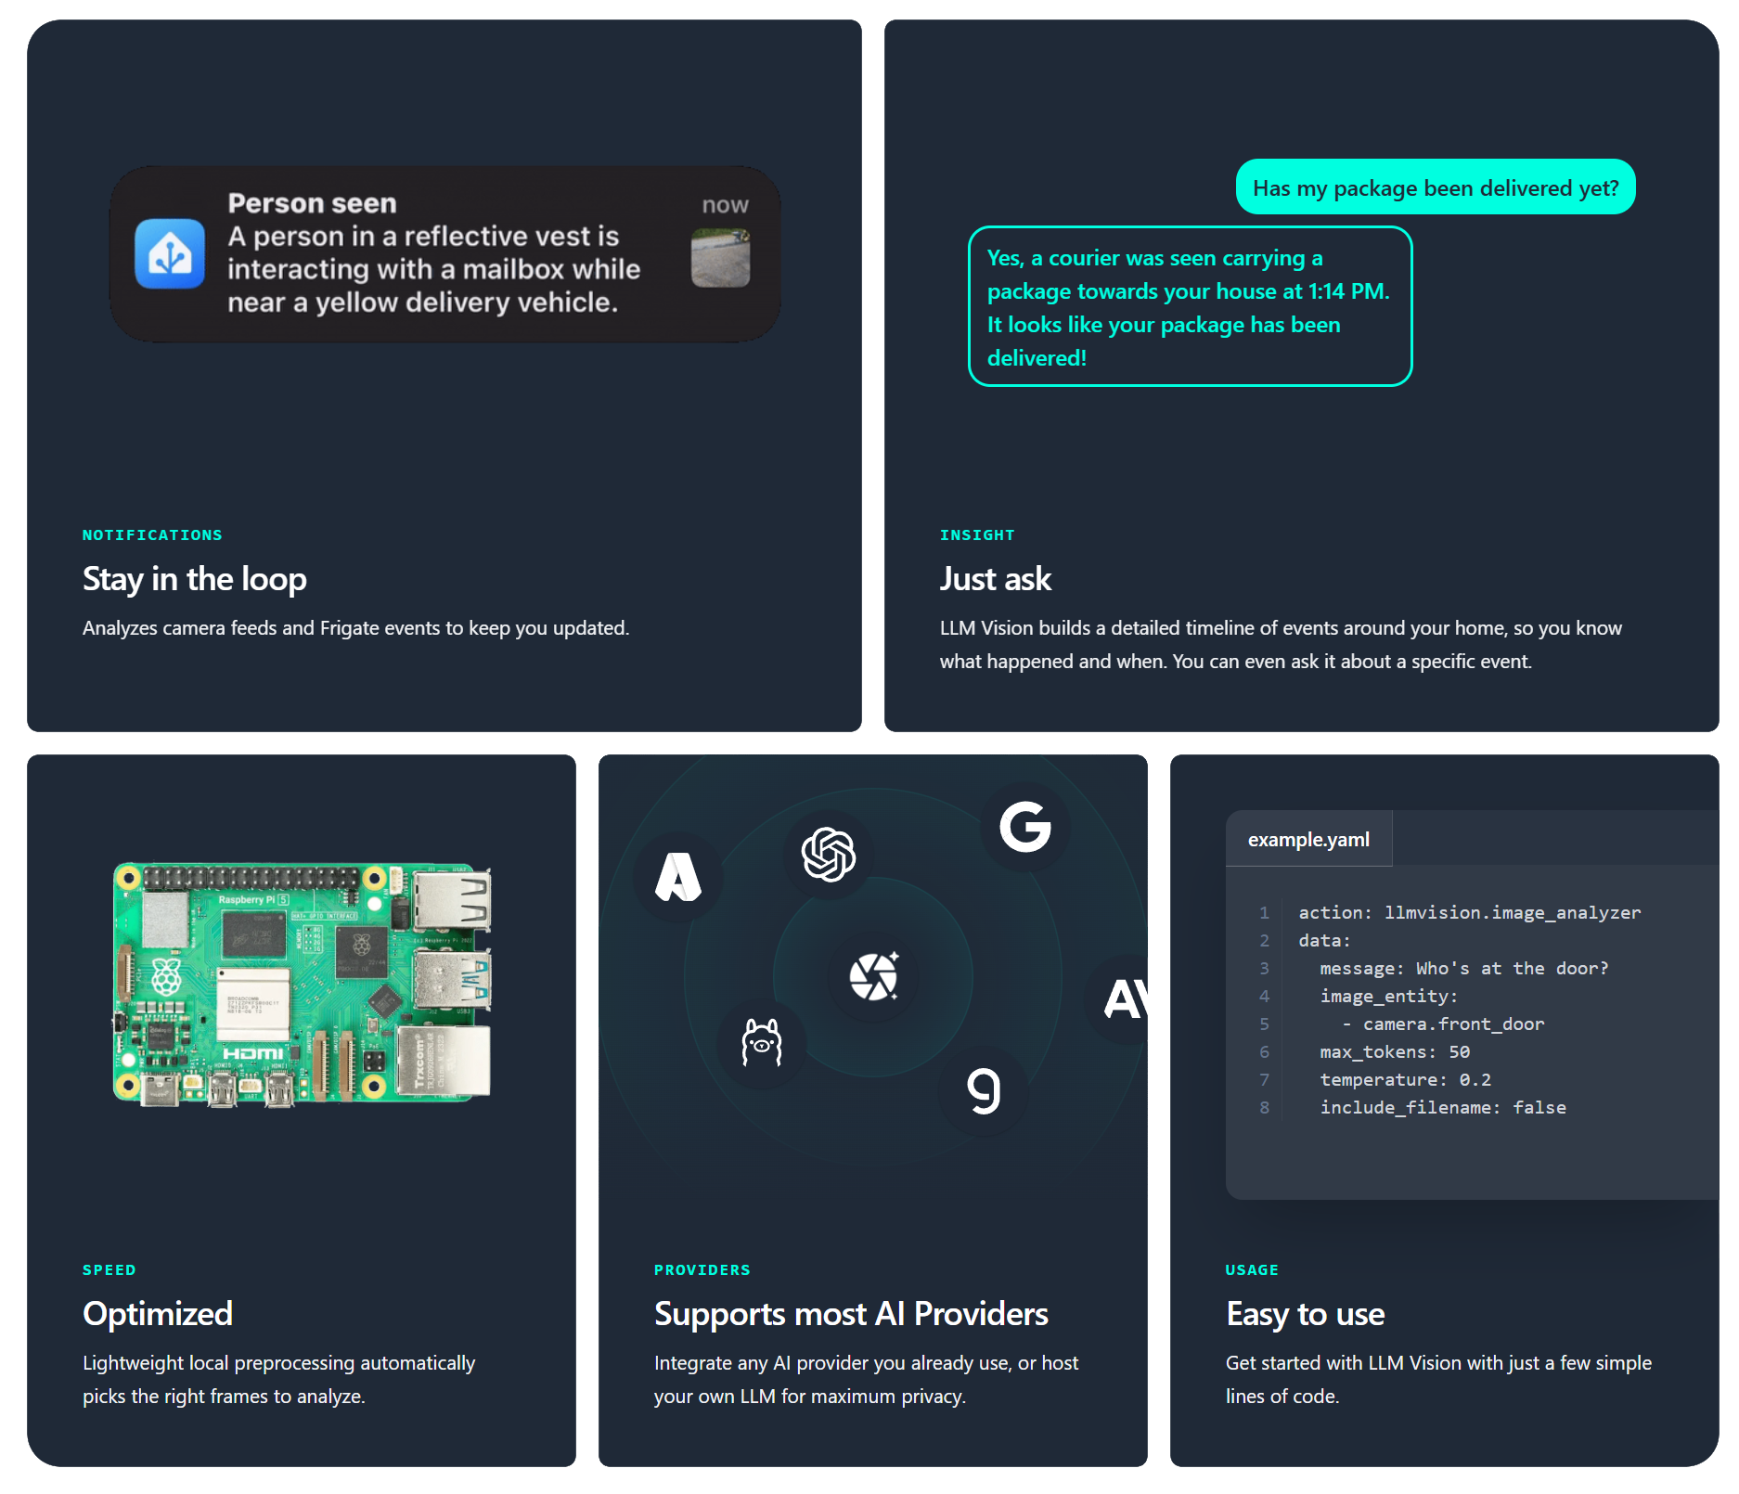Click the 'Supports most AI Providers' heading

[x=851, y=1314]
